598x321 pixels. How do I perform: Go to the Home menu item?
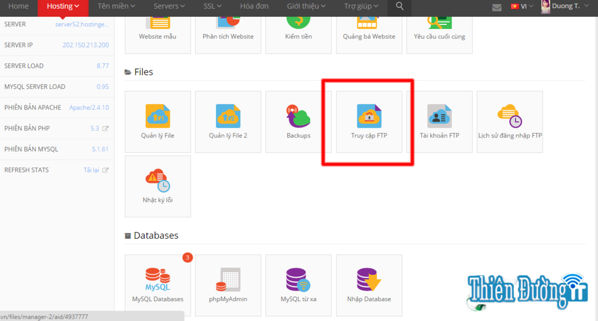click(19, 6)
